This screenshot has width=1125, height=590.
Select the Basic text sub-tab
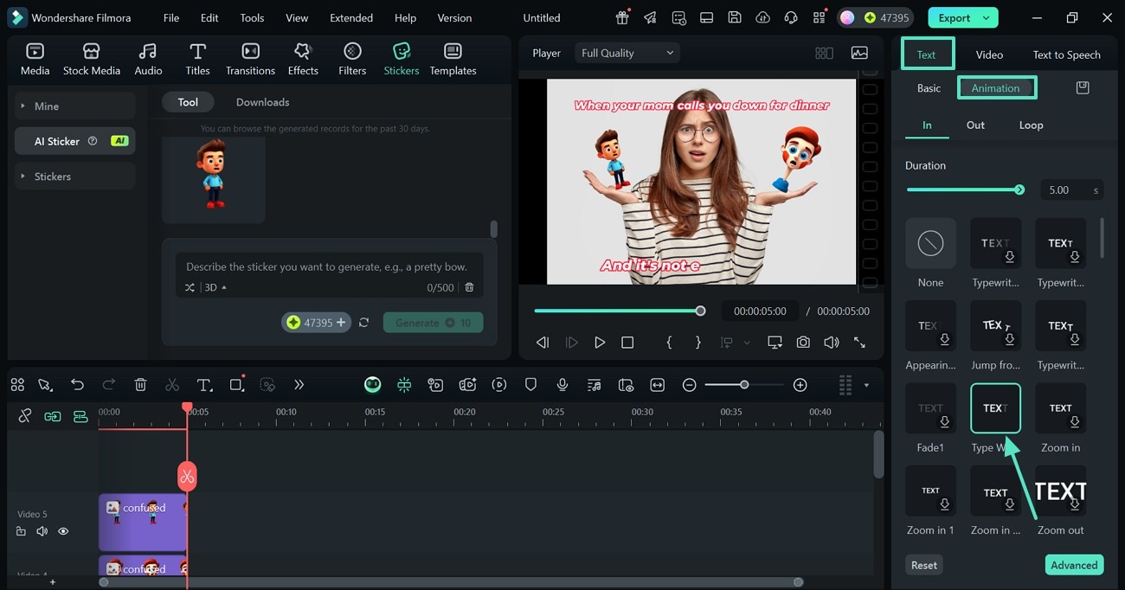[x=929, y=87]
